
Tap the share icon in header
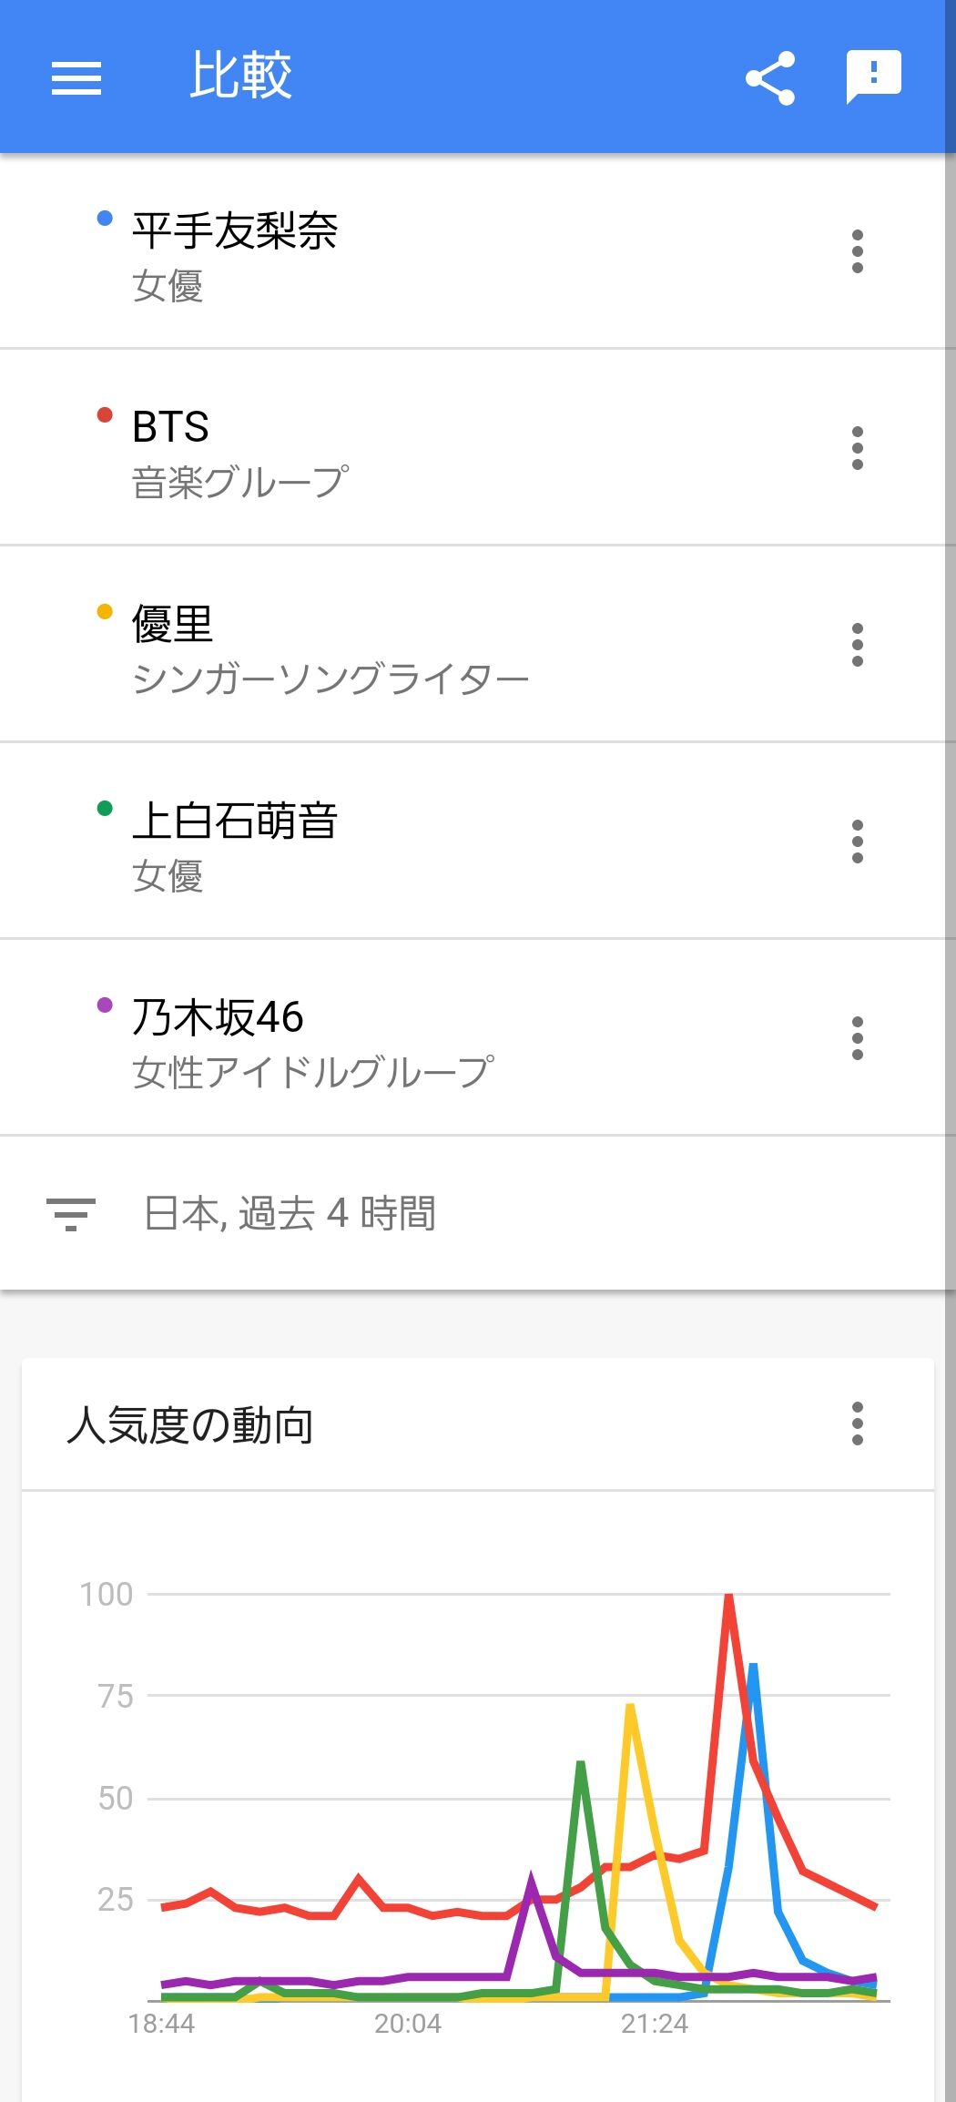click(x=770, y=77)
